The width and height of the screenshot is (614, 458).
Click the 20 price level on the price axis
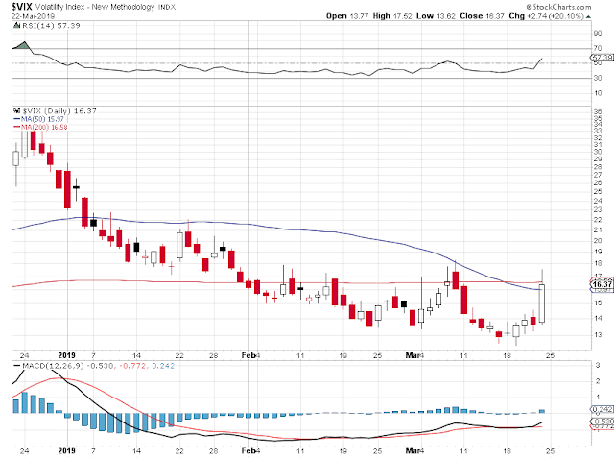point(598,241)
